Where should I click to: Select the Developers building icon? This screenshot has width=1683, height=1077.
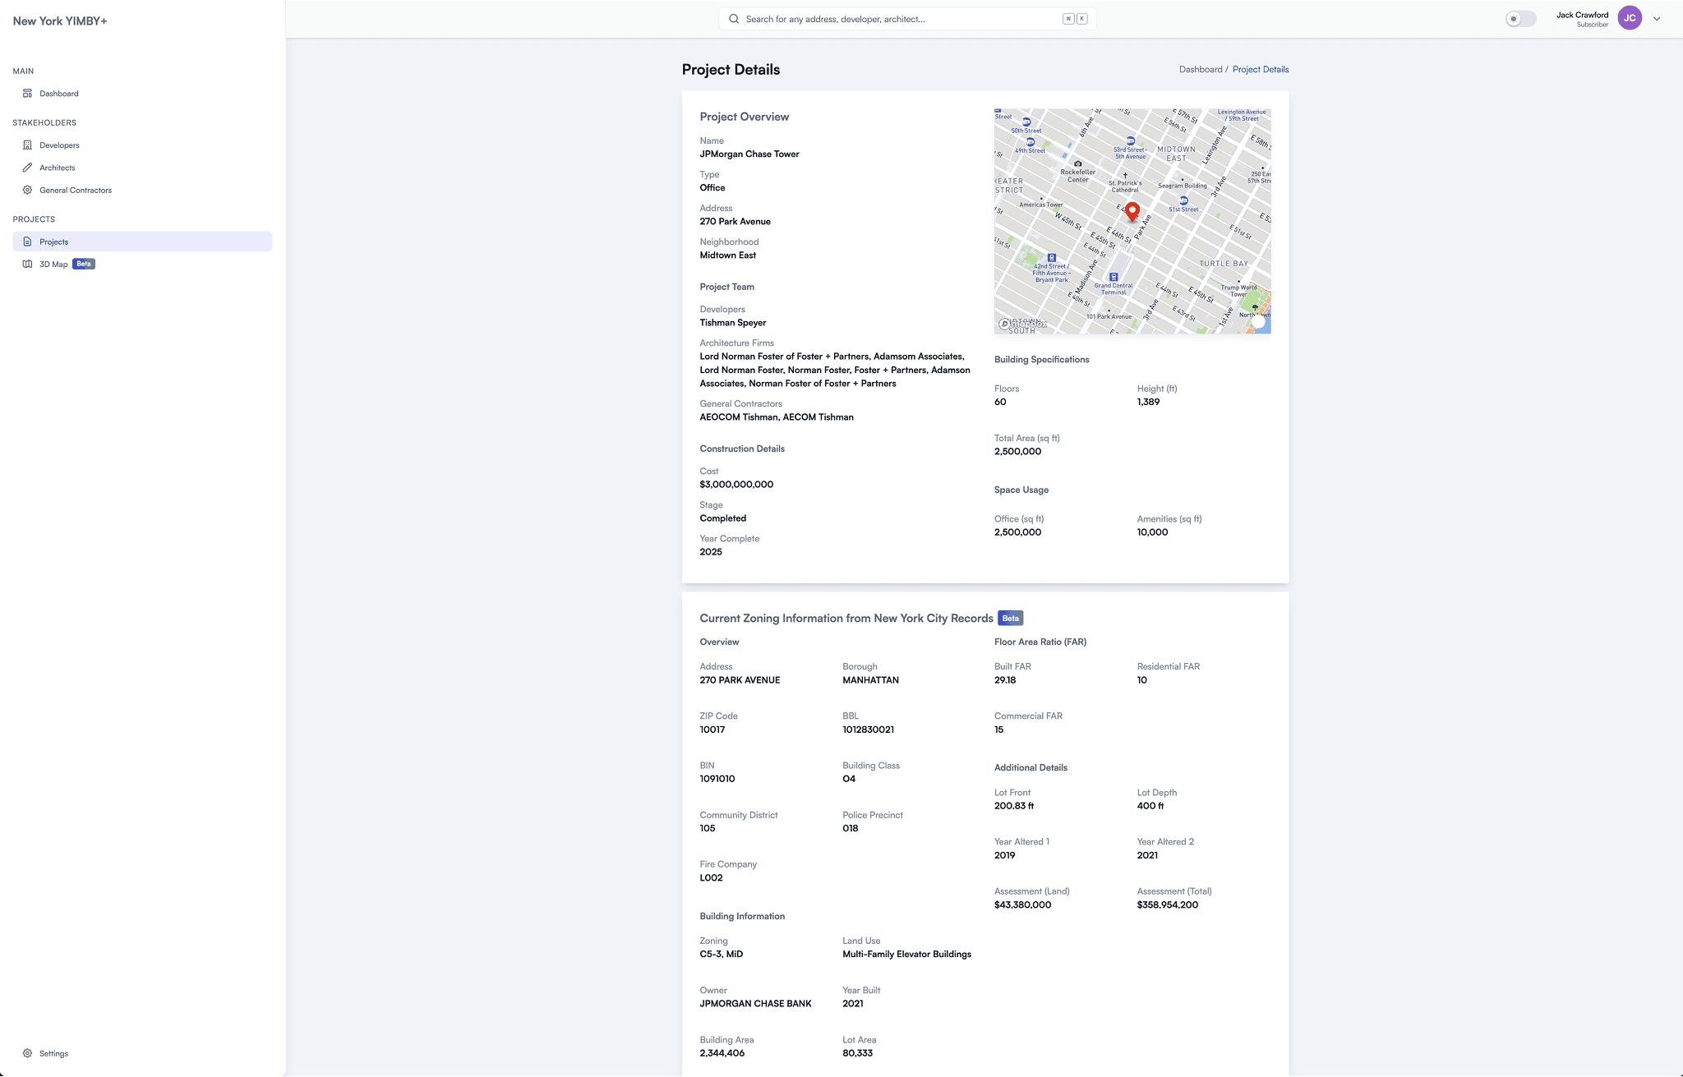[x=28, y=145]
